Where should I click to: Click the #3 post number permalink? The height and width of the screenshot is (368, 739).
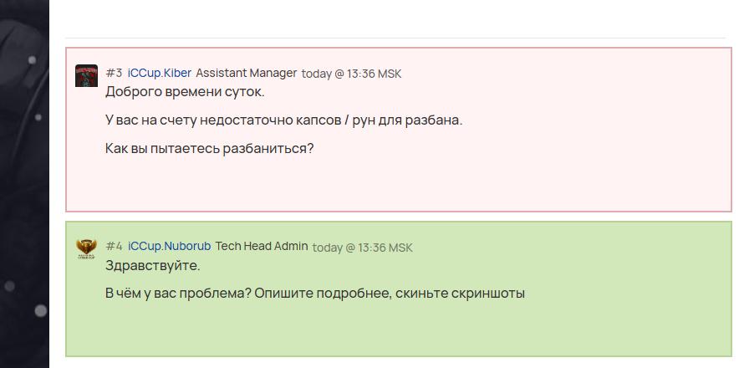pos(115,73)
